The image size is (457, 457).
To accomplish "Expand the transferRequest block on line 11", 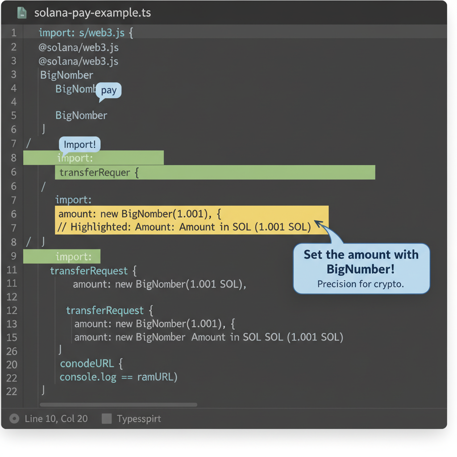I will click(88, 270).
